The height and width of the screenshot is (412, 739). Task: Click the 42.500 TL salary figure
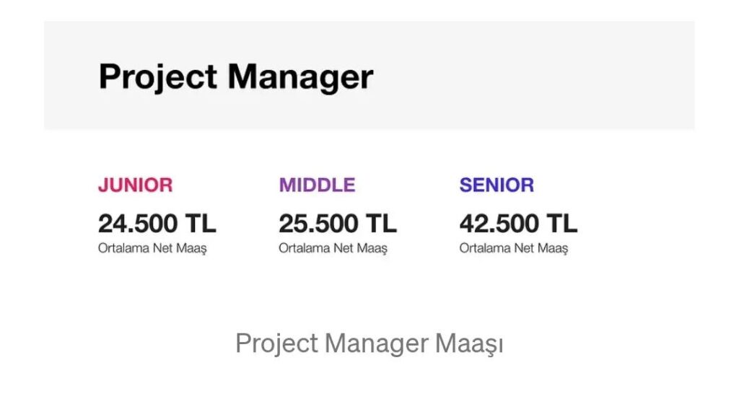pos(518,223)
